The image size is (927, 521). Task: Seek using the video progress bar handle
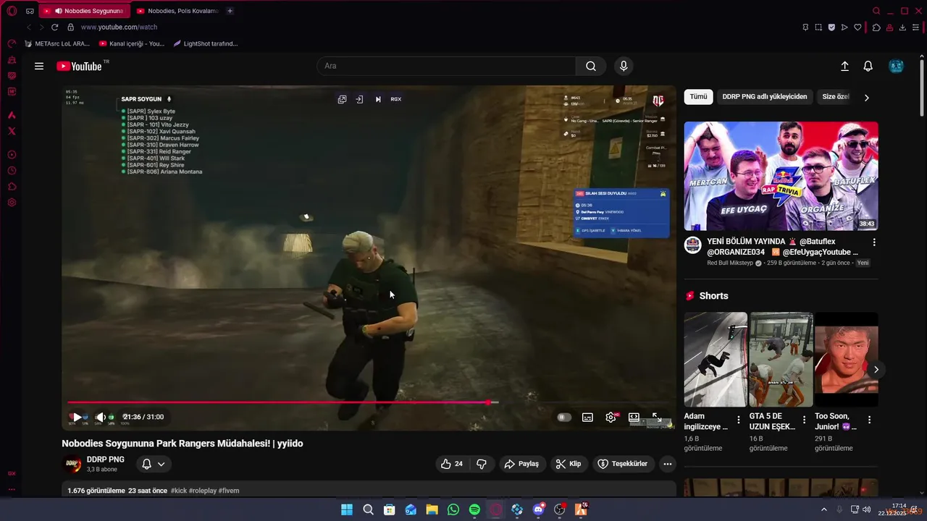point(489,402)
